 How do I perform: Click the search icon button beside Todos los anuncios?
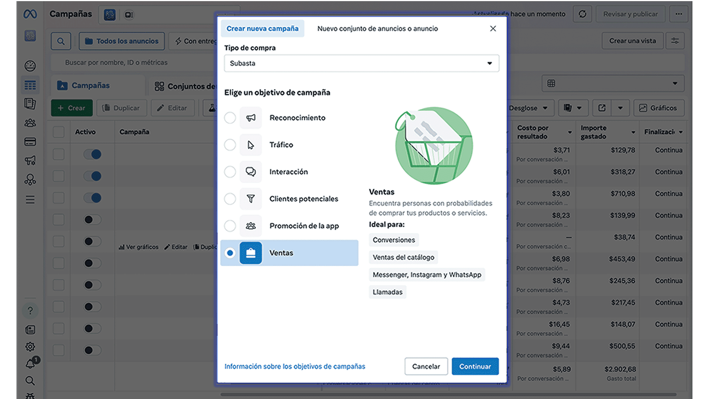click(61, 41)
